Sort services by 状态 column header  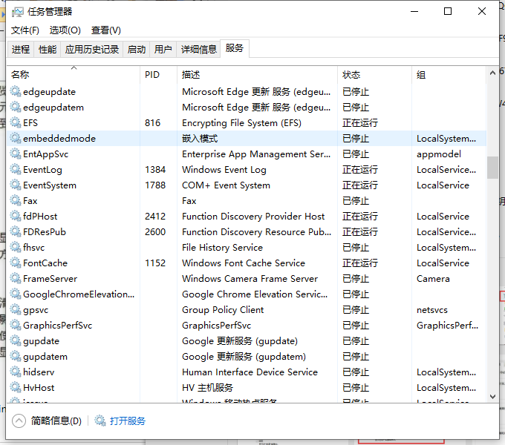click(x=351, y=75)
